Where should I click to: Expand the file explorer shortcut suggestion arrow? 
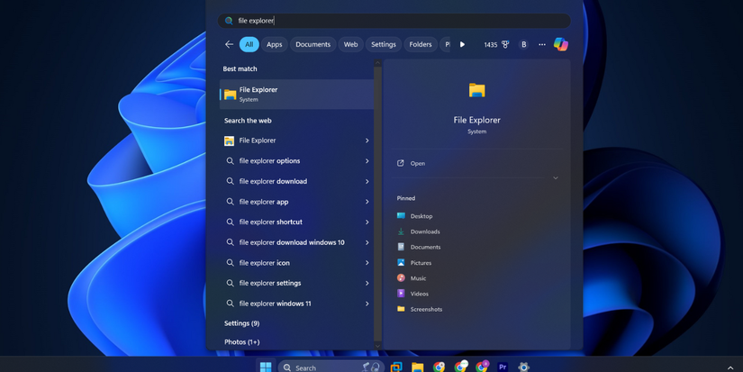[367, 222]
